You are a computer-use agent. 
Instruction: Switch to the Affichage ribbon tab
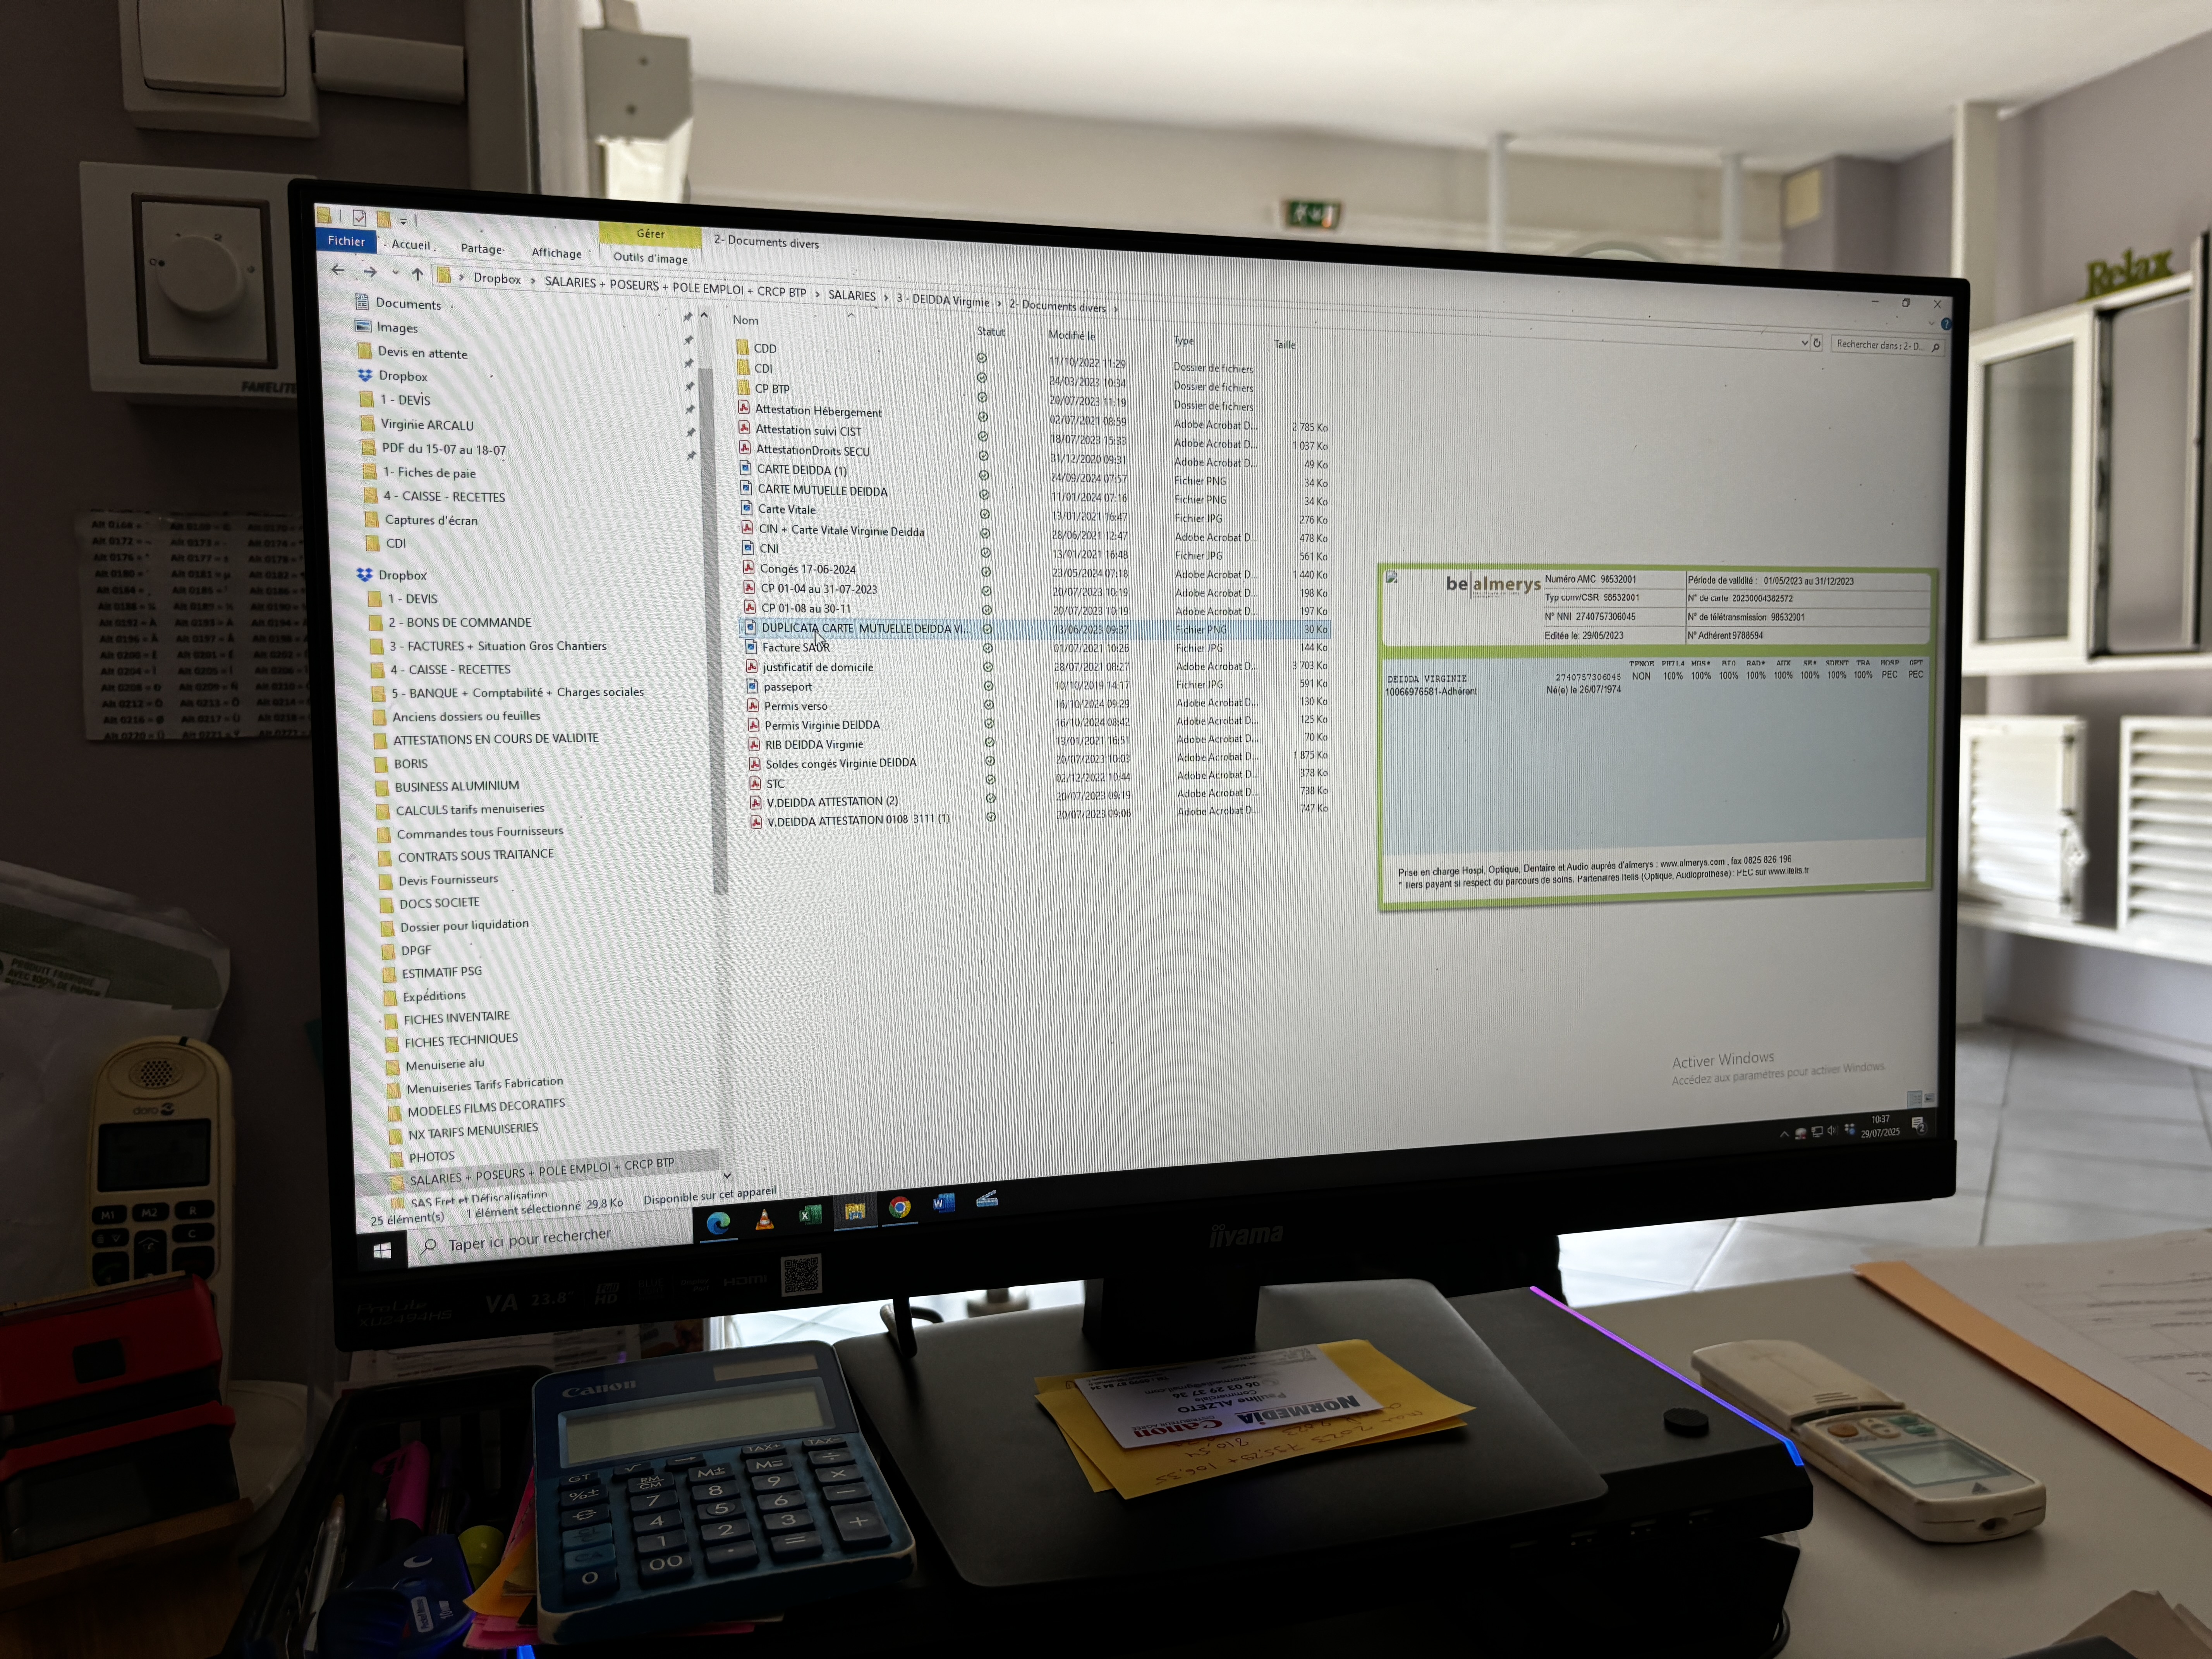[x=557, y=252]
